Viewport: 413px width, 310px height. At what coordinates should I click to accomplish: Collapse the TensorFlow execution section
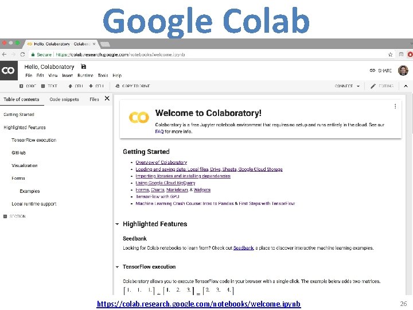coord(117,267)
